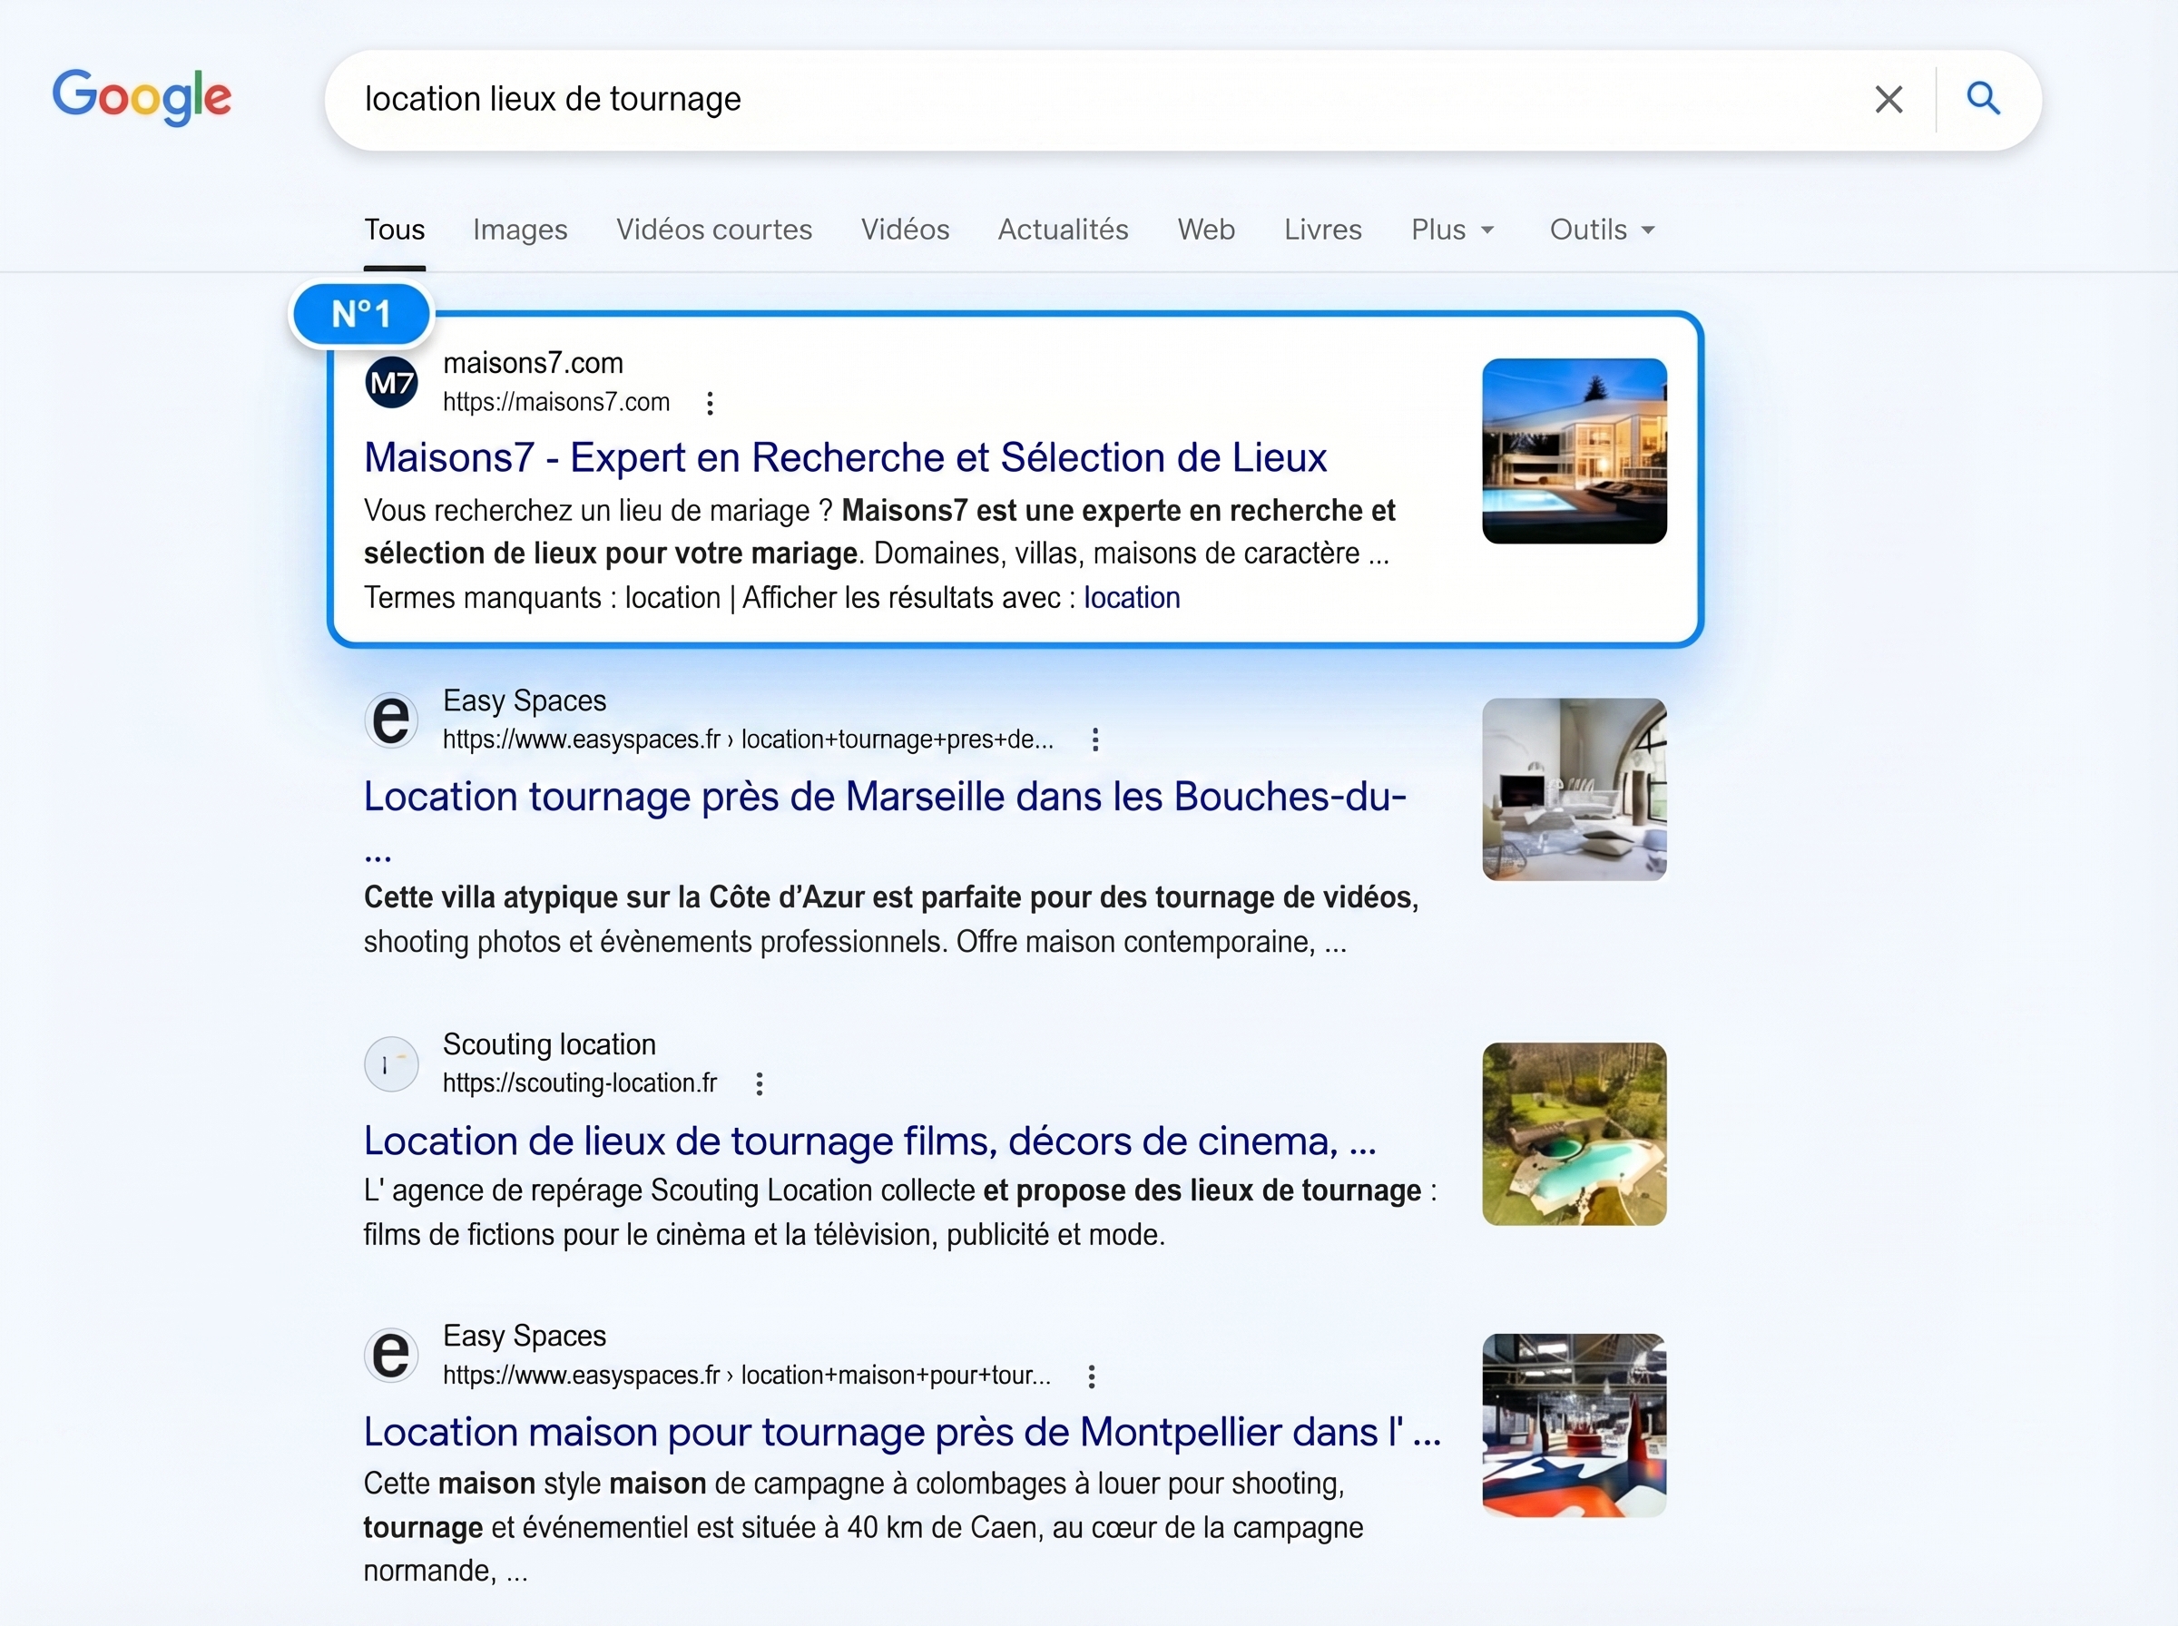
Task: Open the Web tab
Action: click(x=1206, y=230)
